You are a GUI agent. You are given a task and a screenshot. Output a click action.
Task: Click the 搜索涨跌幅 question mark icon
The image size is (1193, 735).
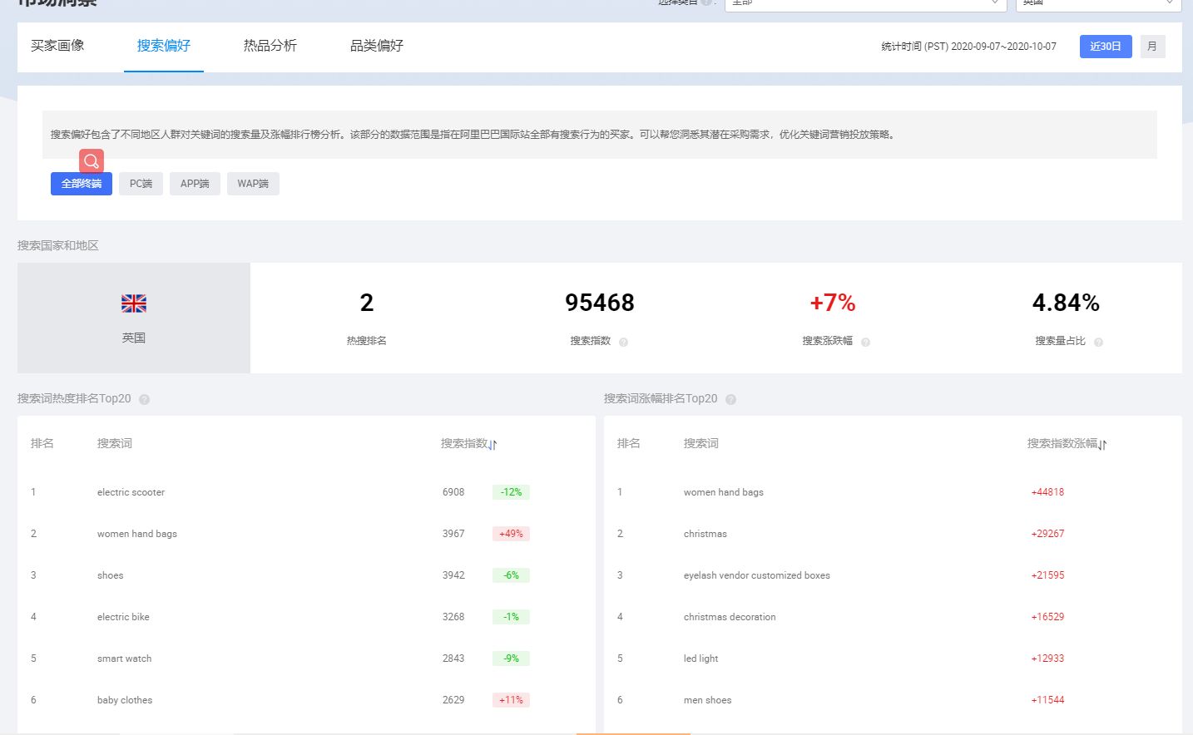pos(865,341)
